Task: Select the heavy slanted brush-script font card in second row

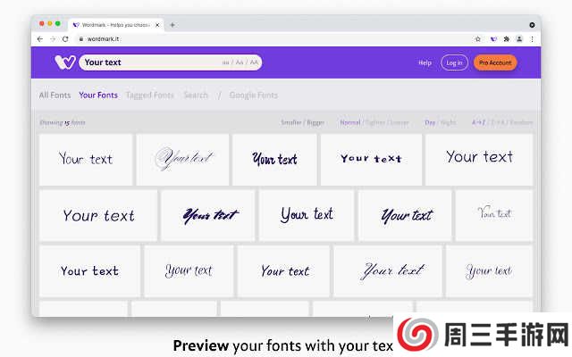Action: coord(208,215)
